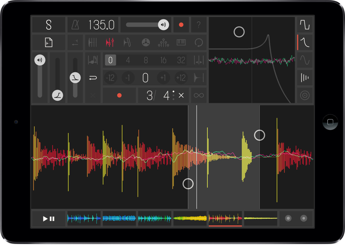Select the red-orange active sample thumbnail

click(225, 219)
